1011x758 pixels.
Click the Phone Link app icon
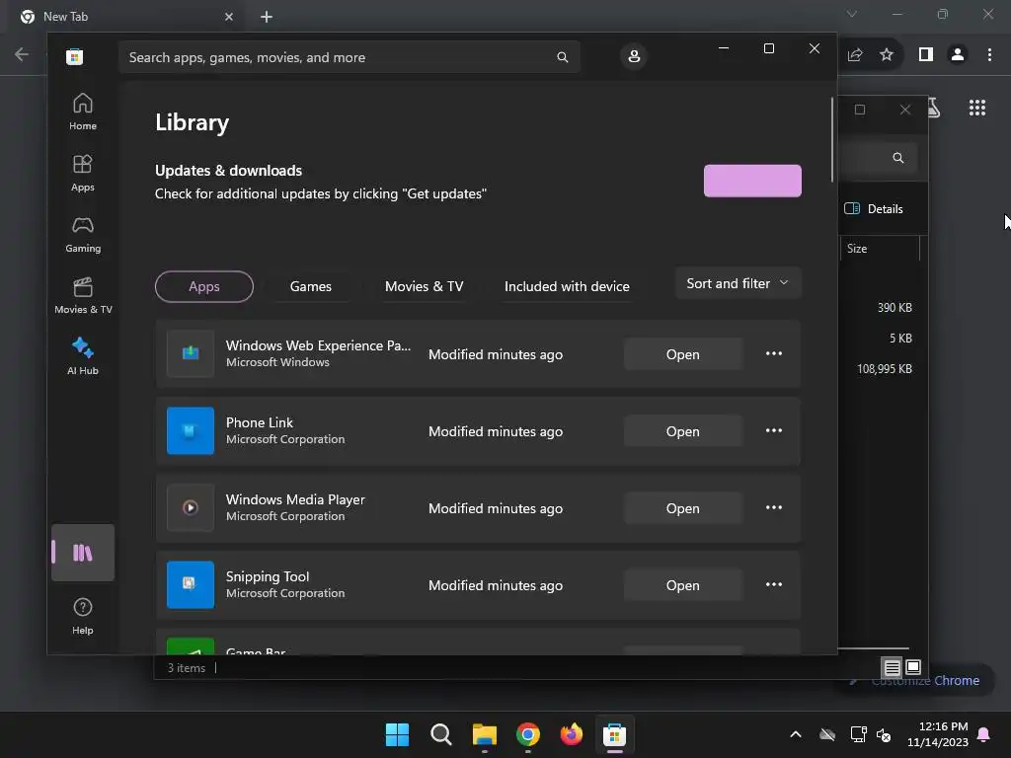(191, 430)
